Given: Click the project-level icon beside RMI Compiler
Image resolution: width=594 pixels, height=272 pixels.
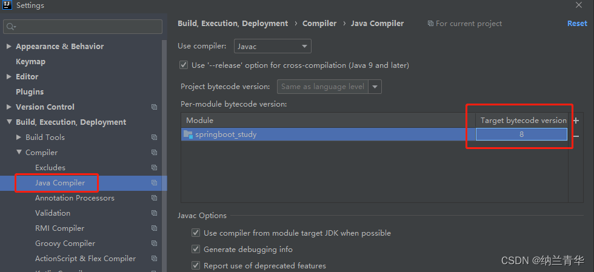Looking at the screenshot, I should 154,228.
